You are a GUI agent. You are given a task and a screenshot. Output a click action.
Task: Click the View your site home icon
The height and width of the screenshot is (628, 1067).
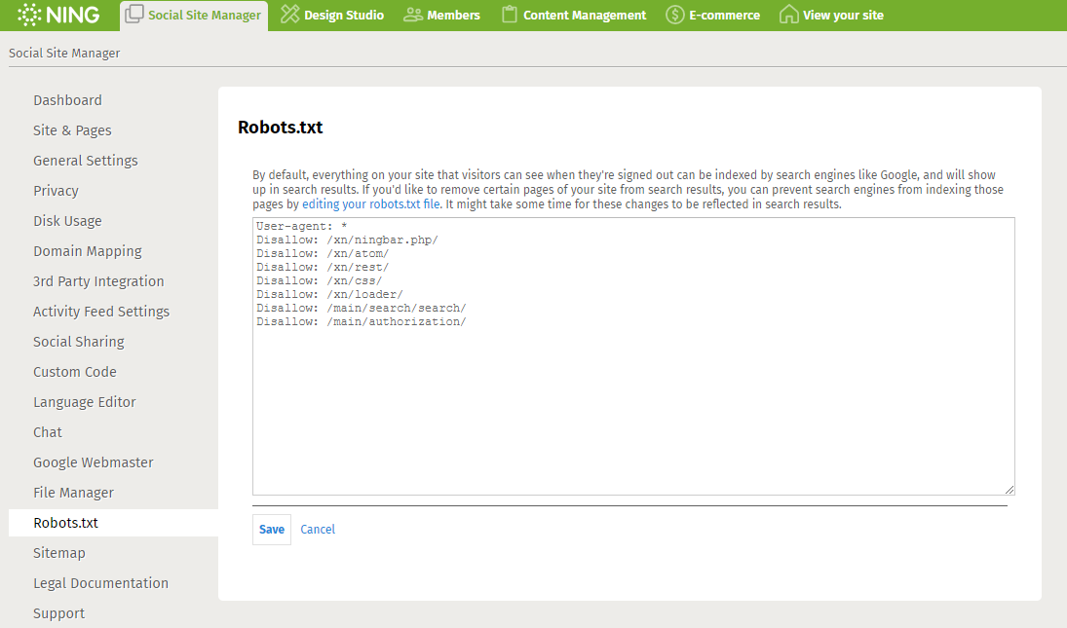point(788,14)
